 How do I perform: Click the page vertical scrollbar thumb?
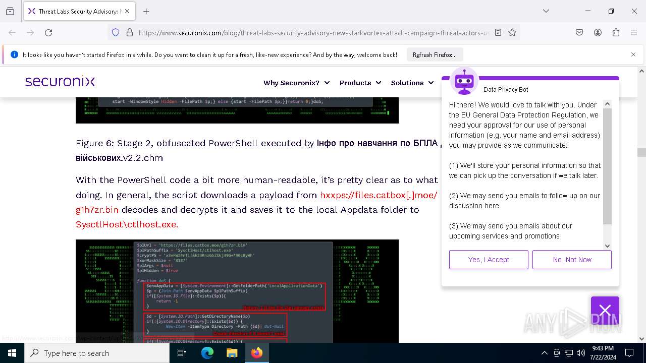(641, 152)
